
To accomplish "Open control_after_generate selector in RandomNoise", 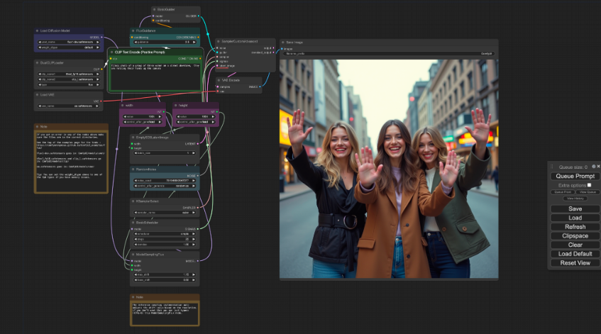I will (x=165, y=186).
